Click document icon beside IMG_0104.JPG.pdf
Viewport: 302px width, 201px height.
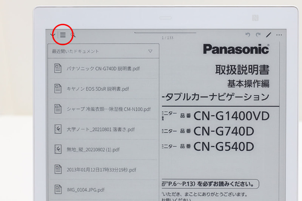[58, 189]
